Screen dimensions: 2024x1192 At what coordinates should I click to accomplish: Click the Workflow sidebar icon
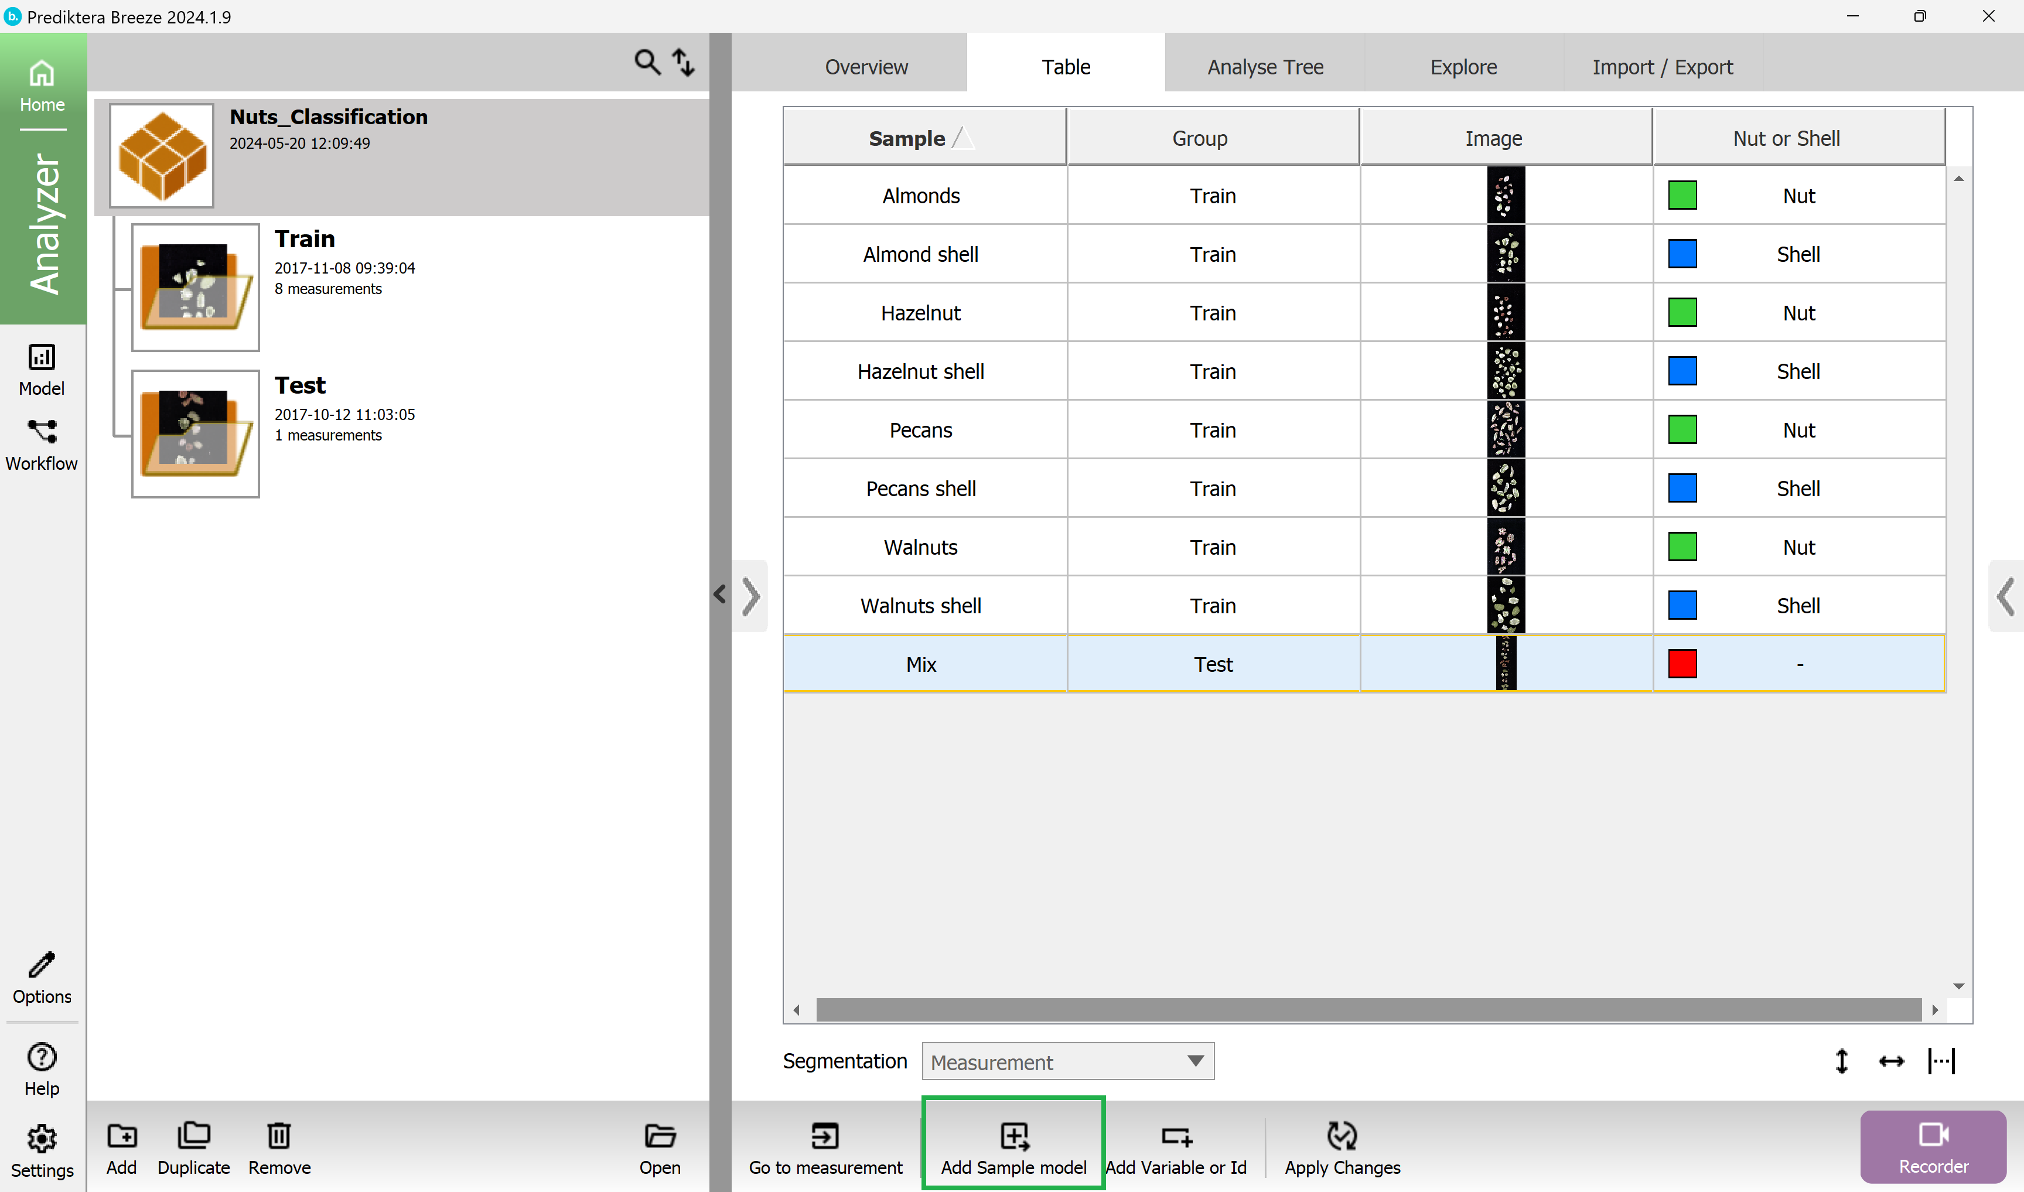point(40,446)
